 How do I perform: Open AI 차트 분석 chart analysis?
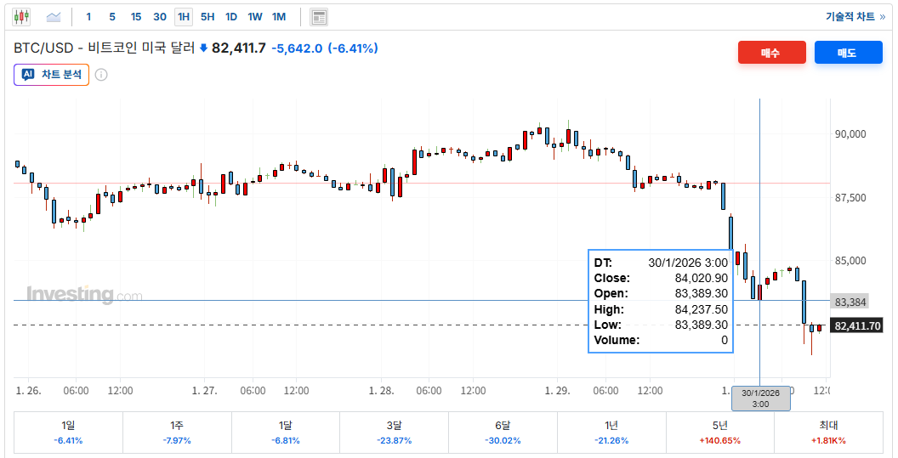click(52, 75)
